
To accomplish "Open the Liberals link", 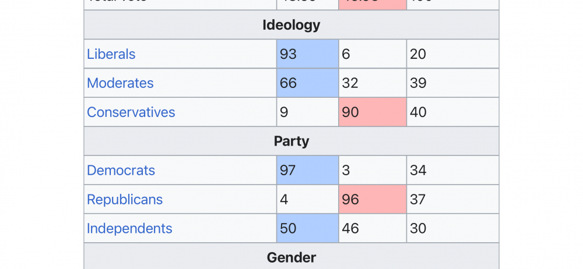I will (x=111, y=54).
